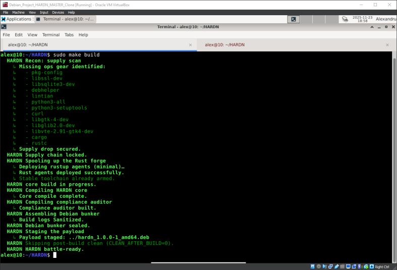Image resolution: width=397 pixels, height=270 pixels.
Task: Click the 'Rust agents deployed successfully.' line
Action: pos(72,173)
